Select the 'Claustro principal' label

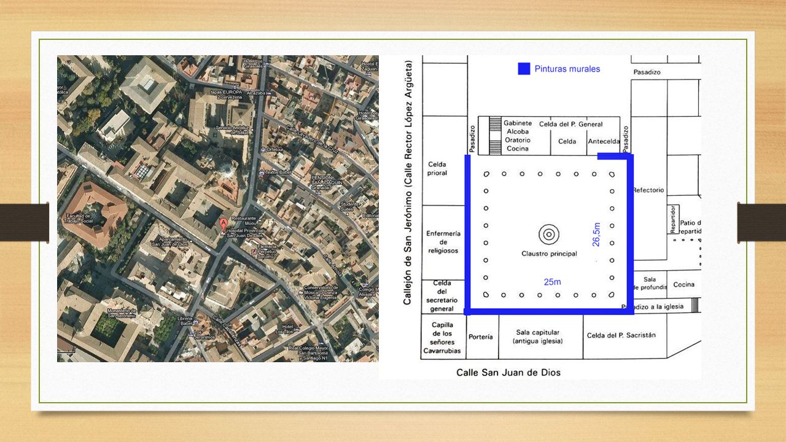pyautogui.click(x=550, y=254)
